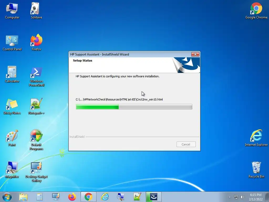Viewport: 269px width, 202px height.
Task: Select Desktop Gadget Gallery desktop icon
Action: point(36,172)
